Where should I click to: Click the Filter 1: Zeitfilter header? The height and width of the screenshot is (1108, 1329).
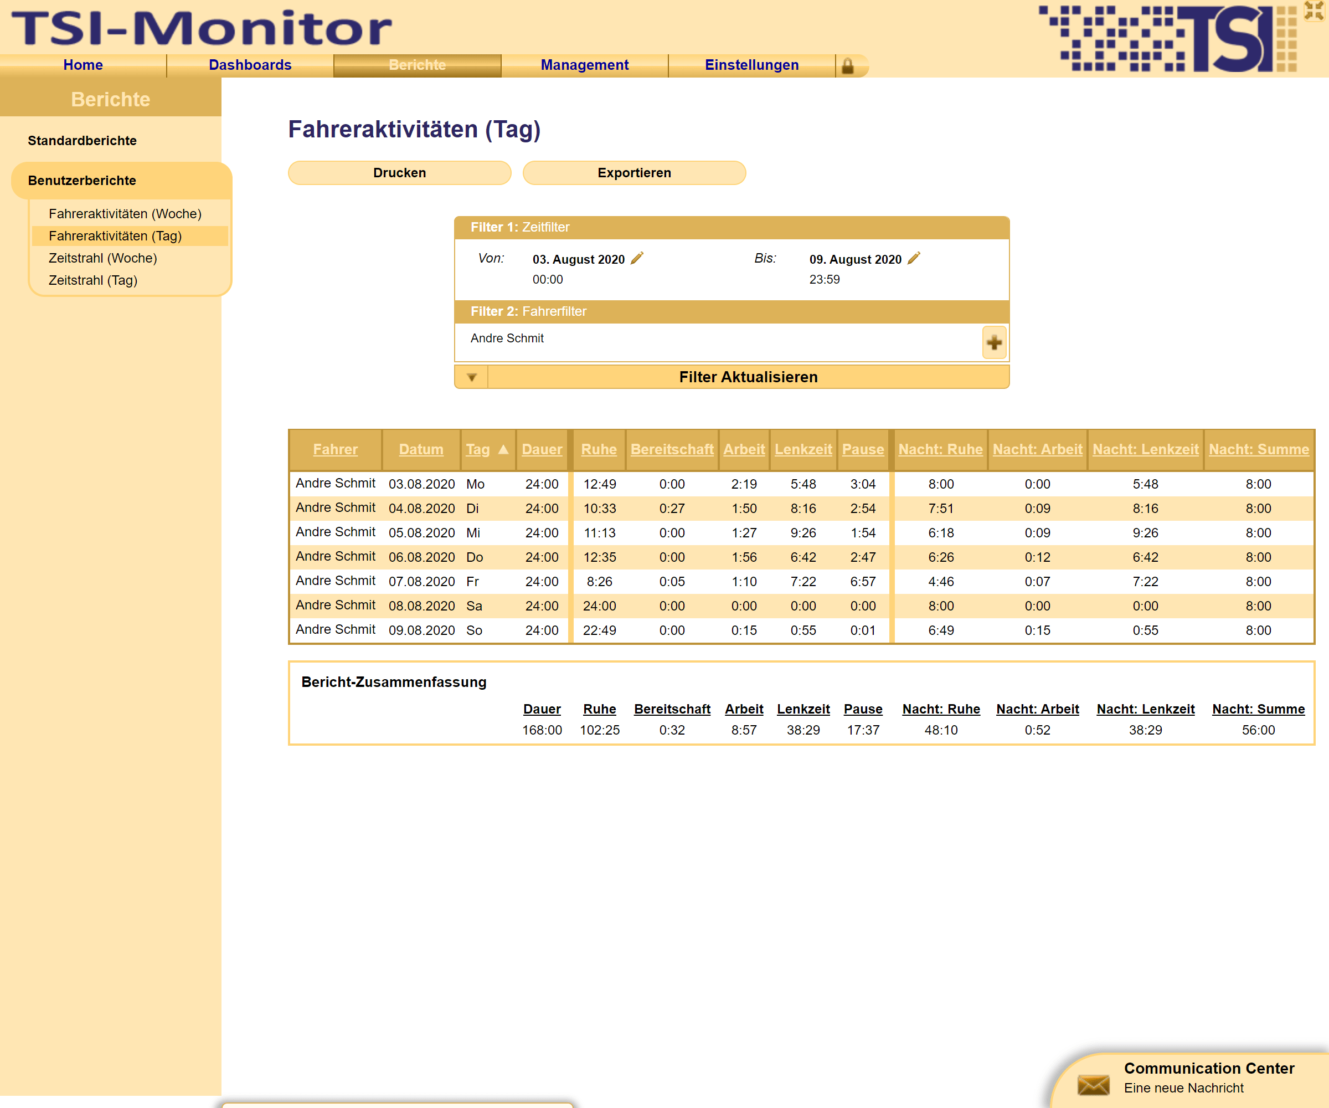732,227
